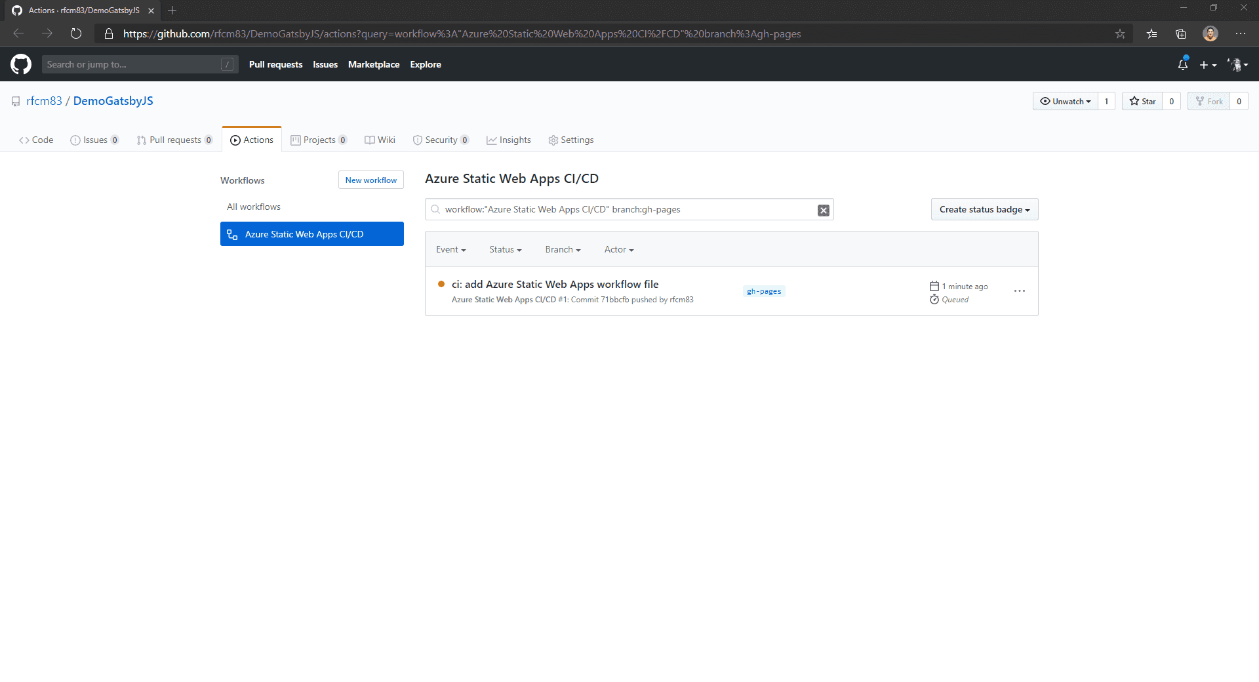Open the Security tab
The image size is (1259, 682).
441,140
